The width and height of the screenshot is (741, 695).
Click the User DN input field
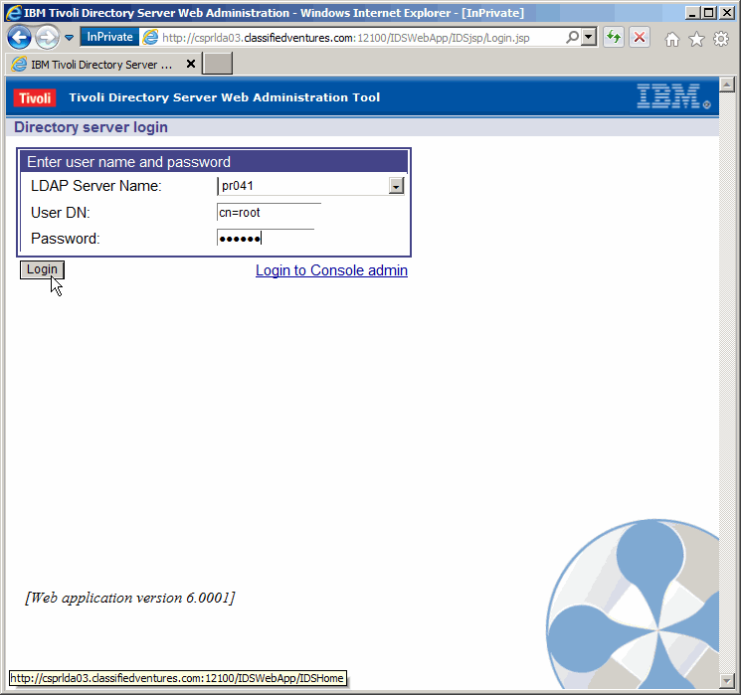(x=269, y=212)
